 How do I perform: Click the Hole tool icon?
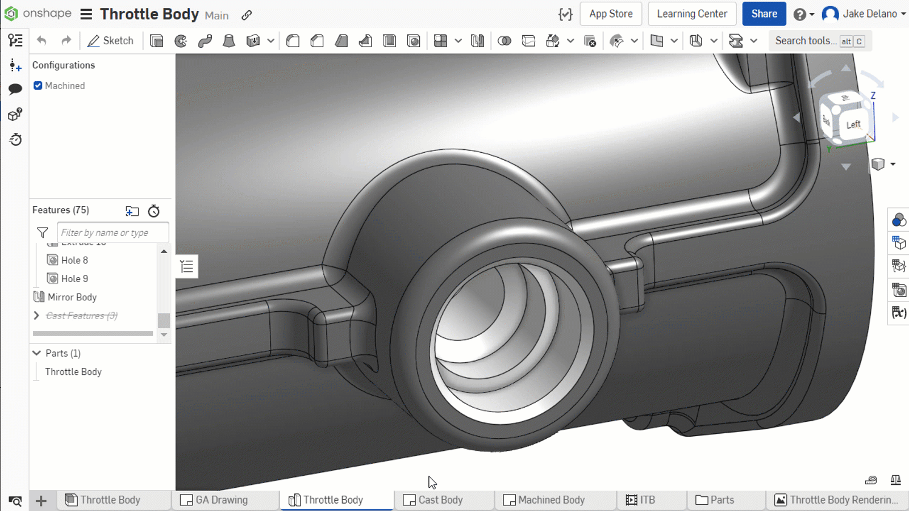click(x=414, y=41)
